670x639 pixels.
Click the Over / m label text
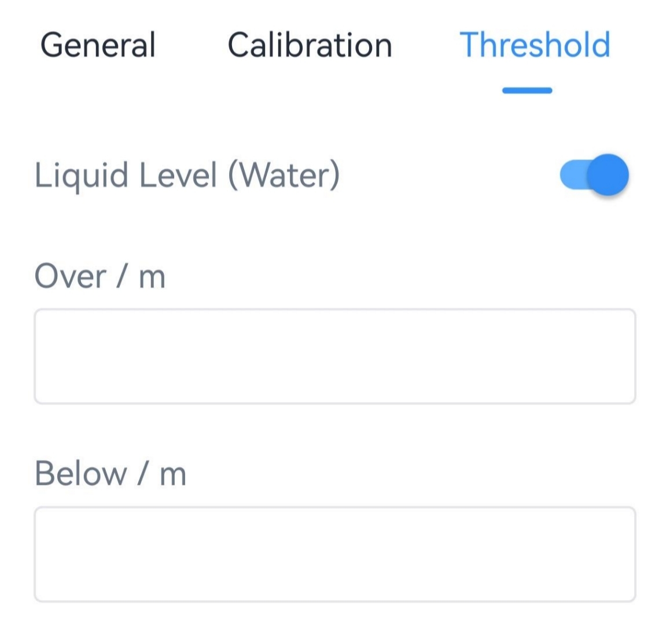coord(100,276)
